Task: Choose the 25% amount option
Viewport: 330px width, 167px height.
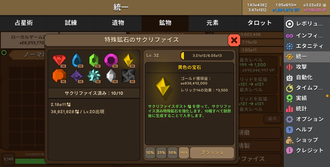Action: click(161, 152)
